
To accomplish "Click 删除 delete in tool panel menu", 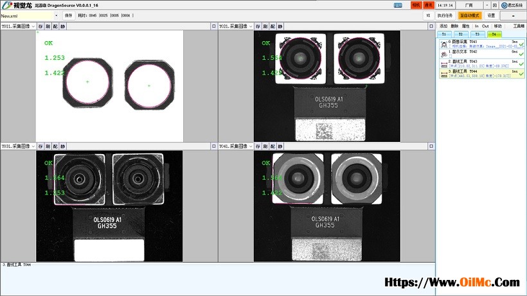I will [455, 26].
